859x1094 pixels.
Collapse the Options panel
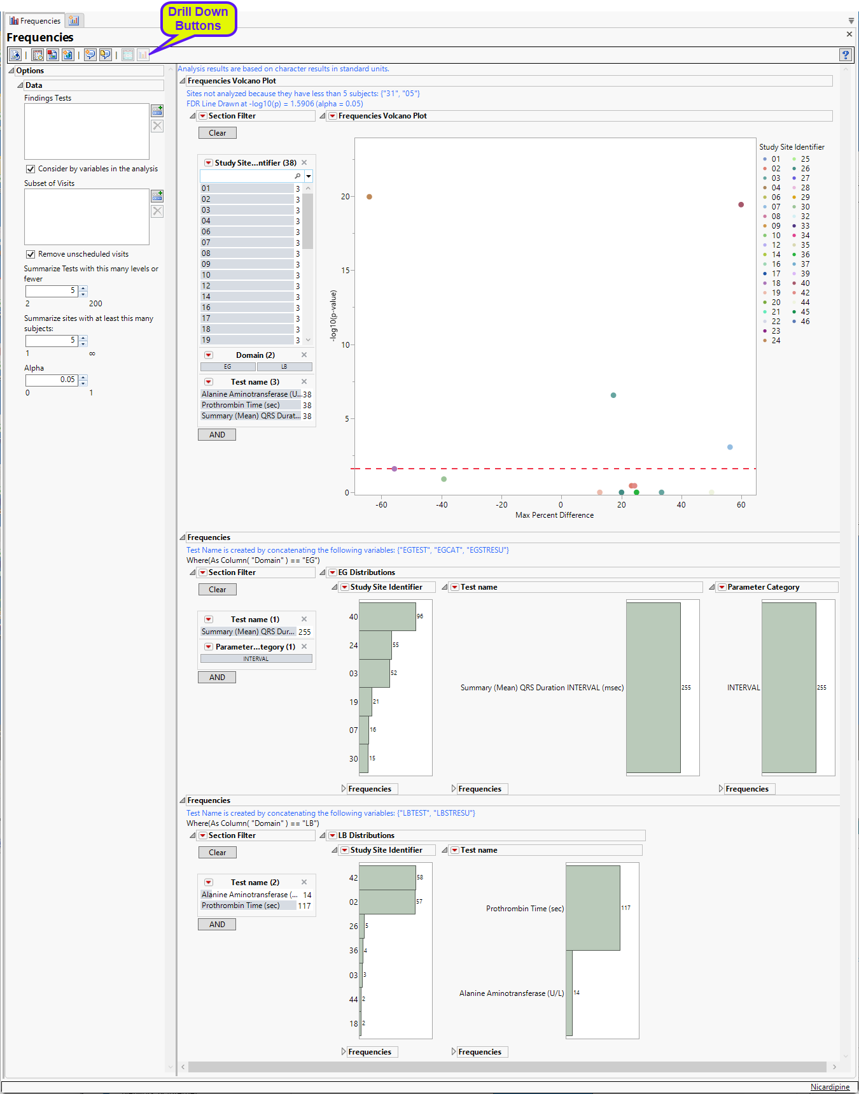[x=11, y=71]
